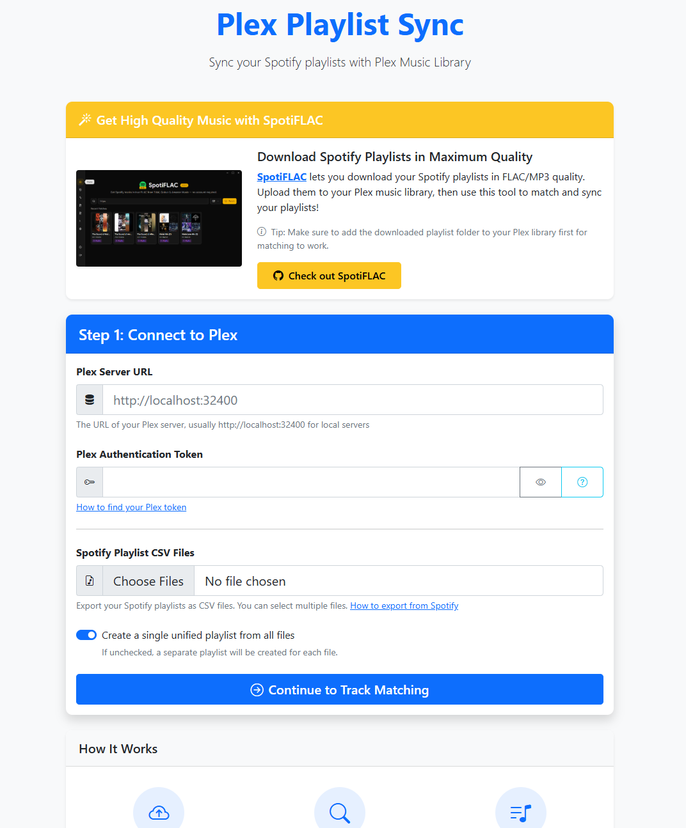Click the GitHub icon in SpotiFLAC button
686x828 pixels.
click(278, 276)
